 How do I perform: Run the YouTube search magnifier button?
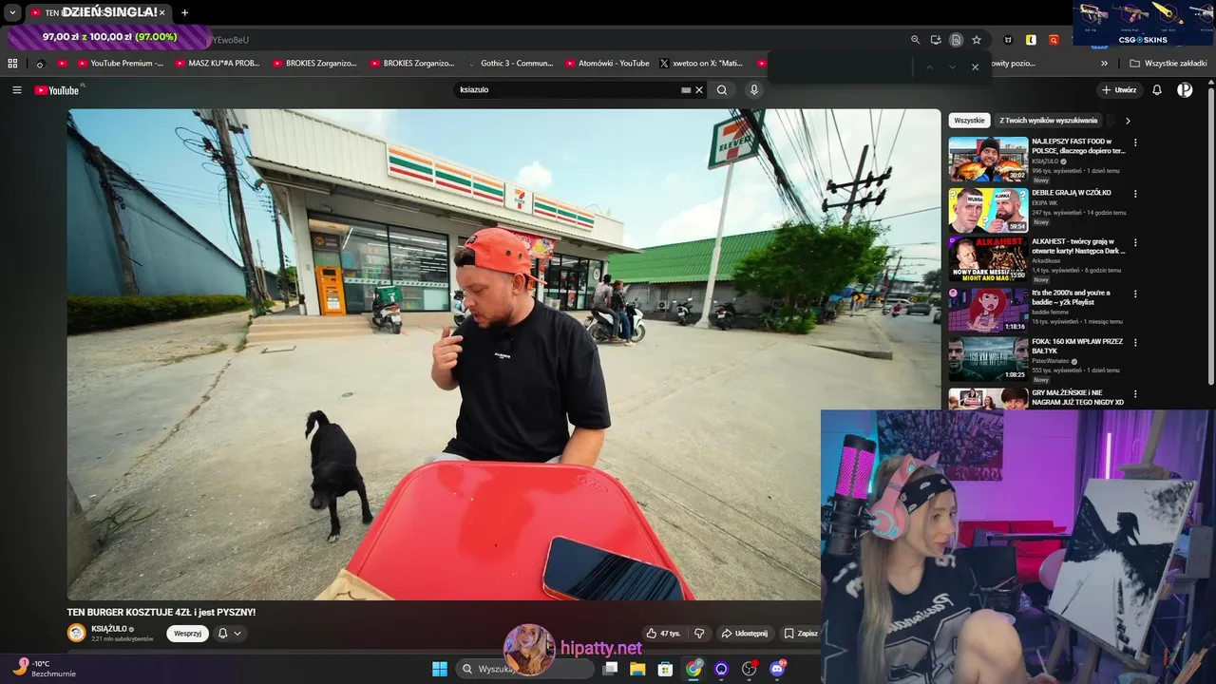point(722,90)
